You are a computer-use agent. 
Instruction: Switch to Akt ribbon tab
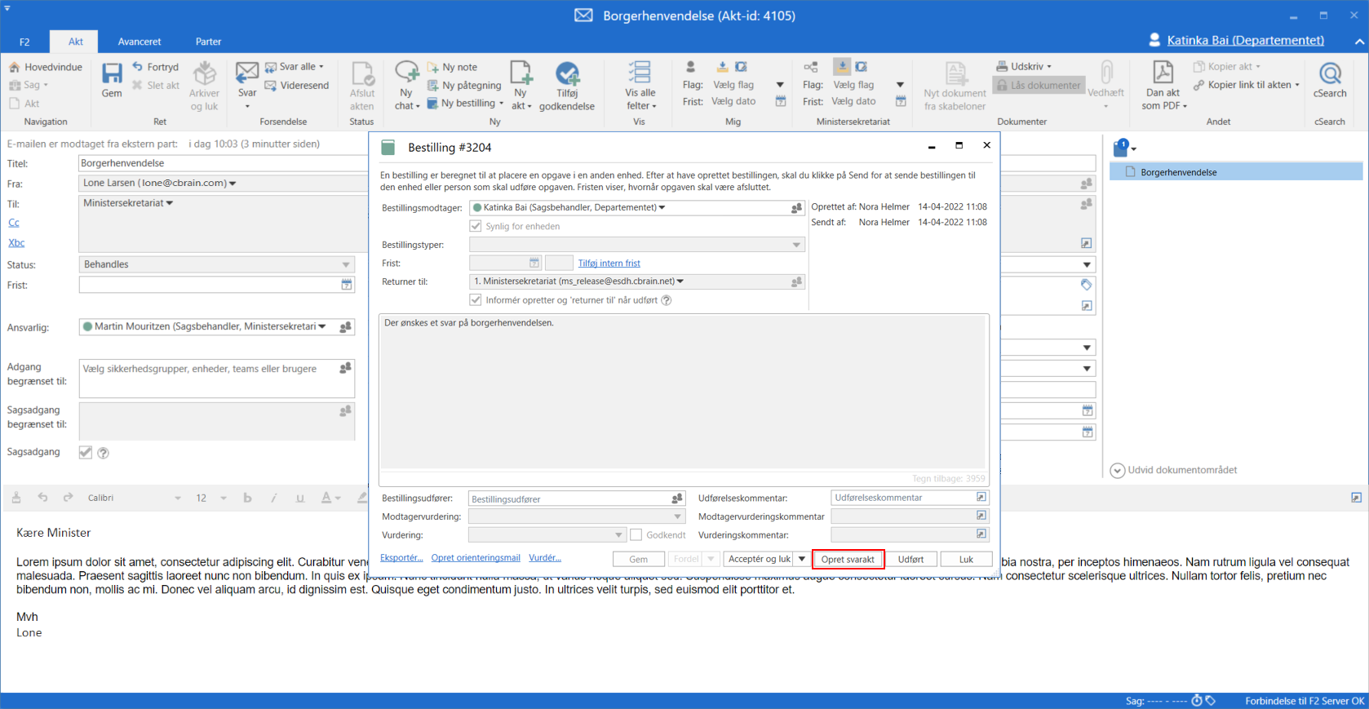tap(75, 42)
